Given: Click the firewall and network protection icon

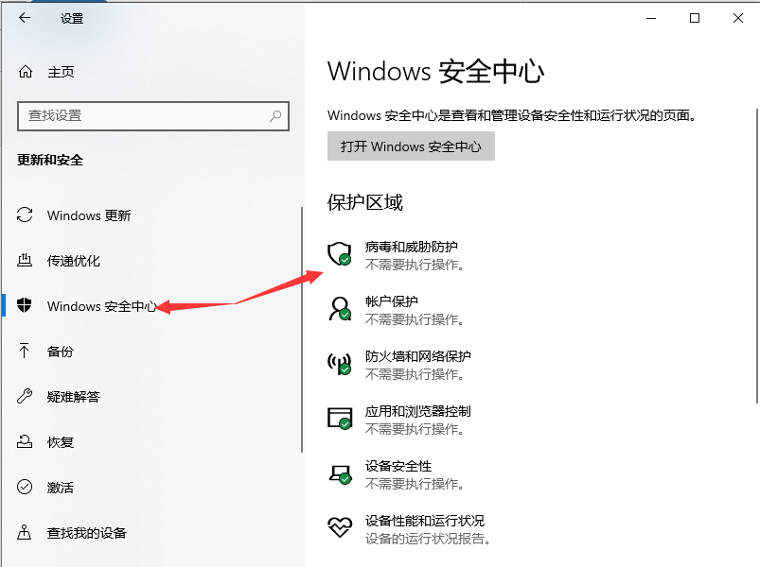Looking at the screenshot, I should (x=339, y=364).
